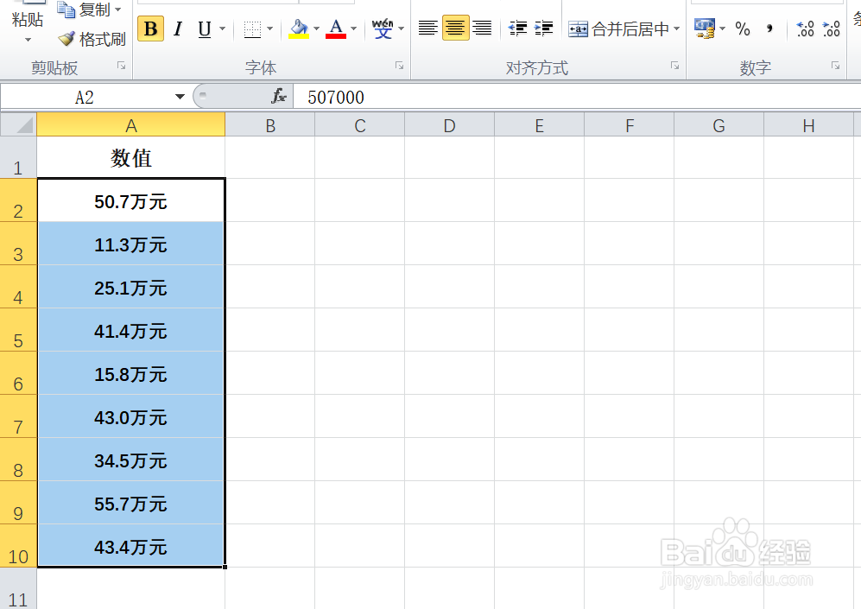Increase decimal places icon
This screenshot has height=609, width=861.
pyautogui.click(x=805, y=29)
